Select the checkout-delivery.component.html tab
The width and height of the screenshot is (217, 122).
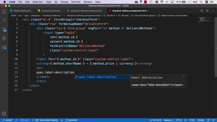(x=129, y=11)
